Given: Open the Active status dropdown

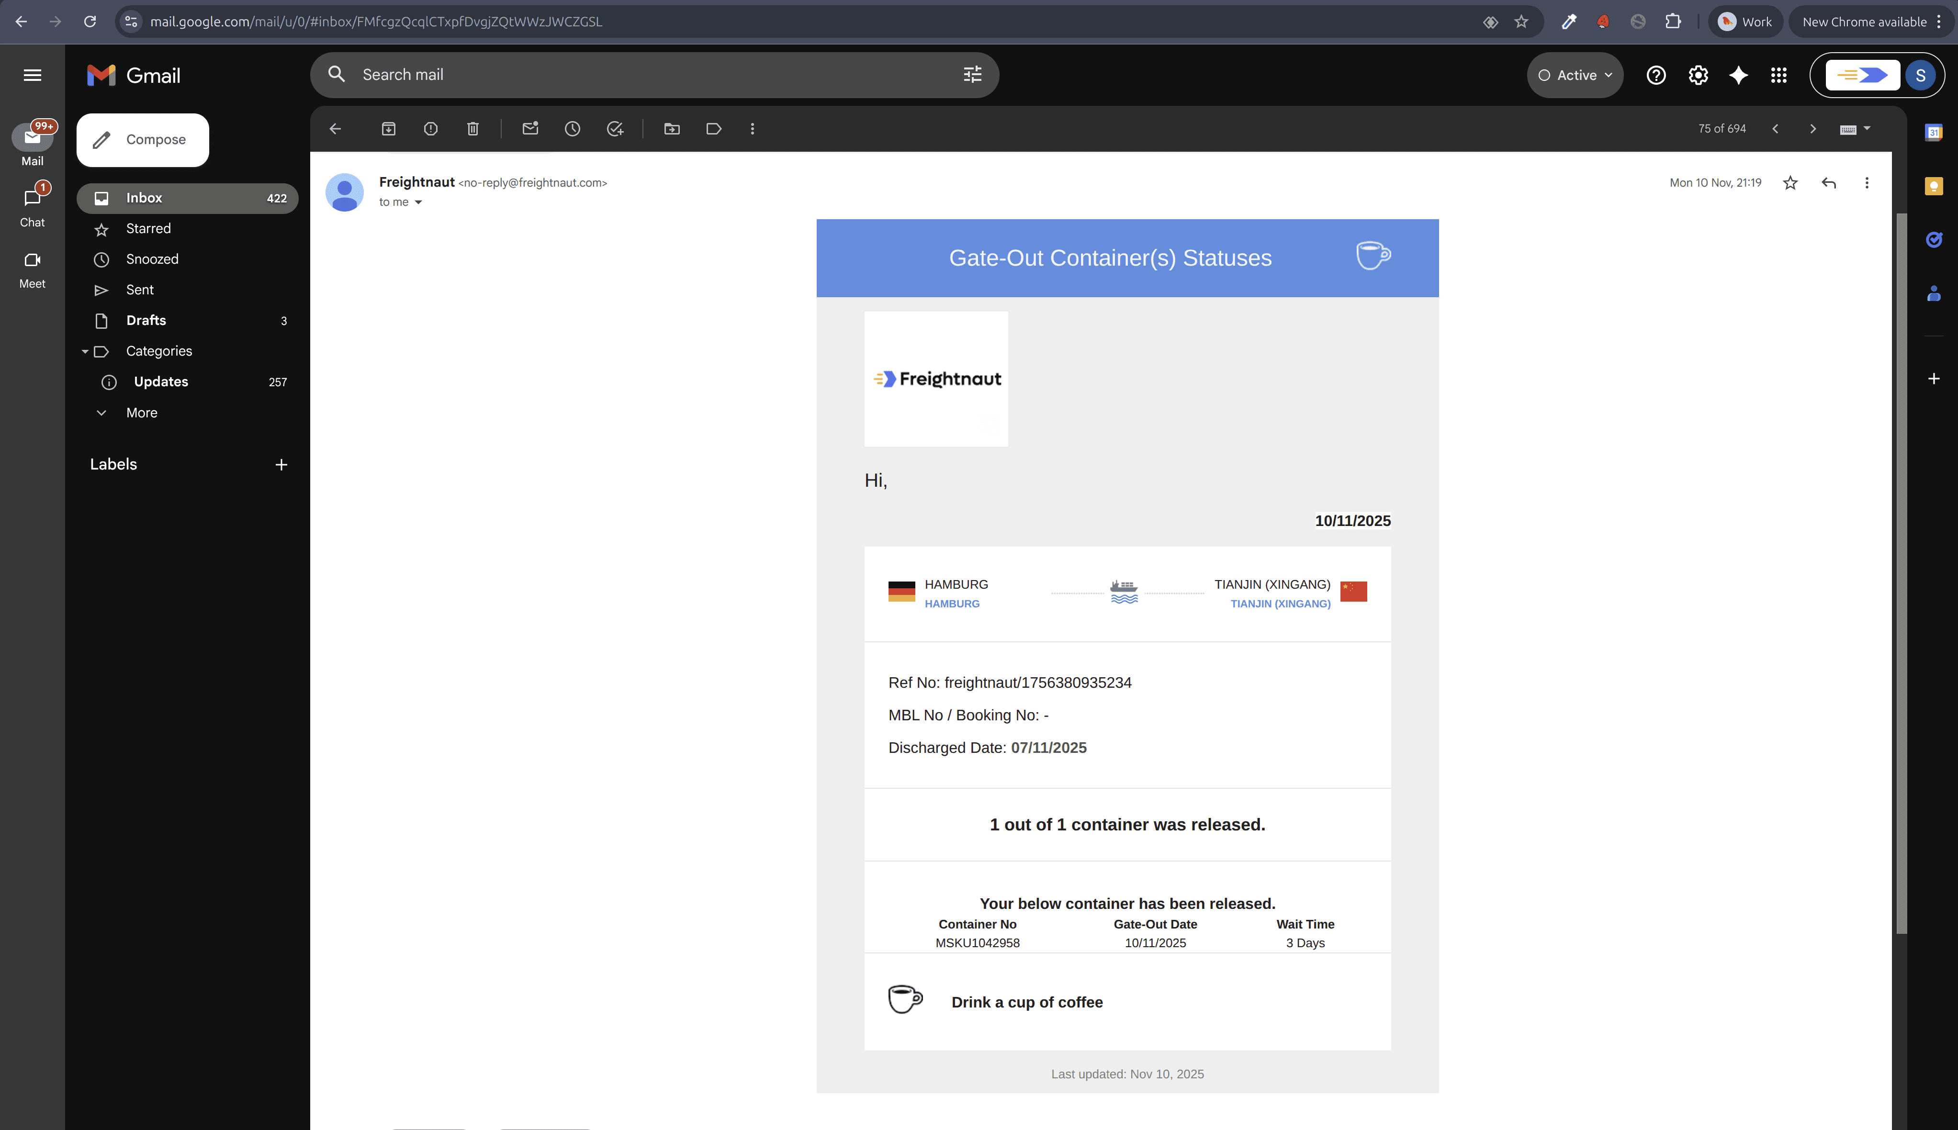Looking at the screenshot, I should pos(1575,75).
